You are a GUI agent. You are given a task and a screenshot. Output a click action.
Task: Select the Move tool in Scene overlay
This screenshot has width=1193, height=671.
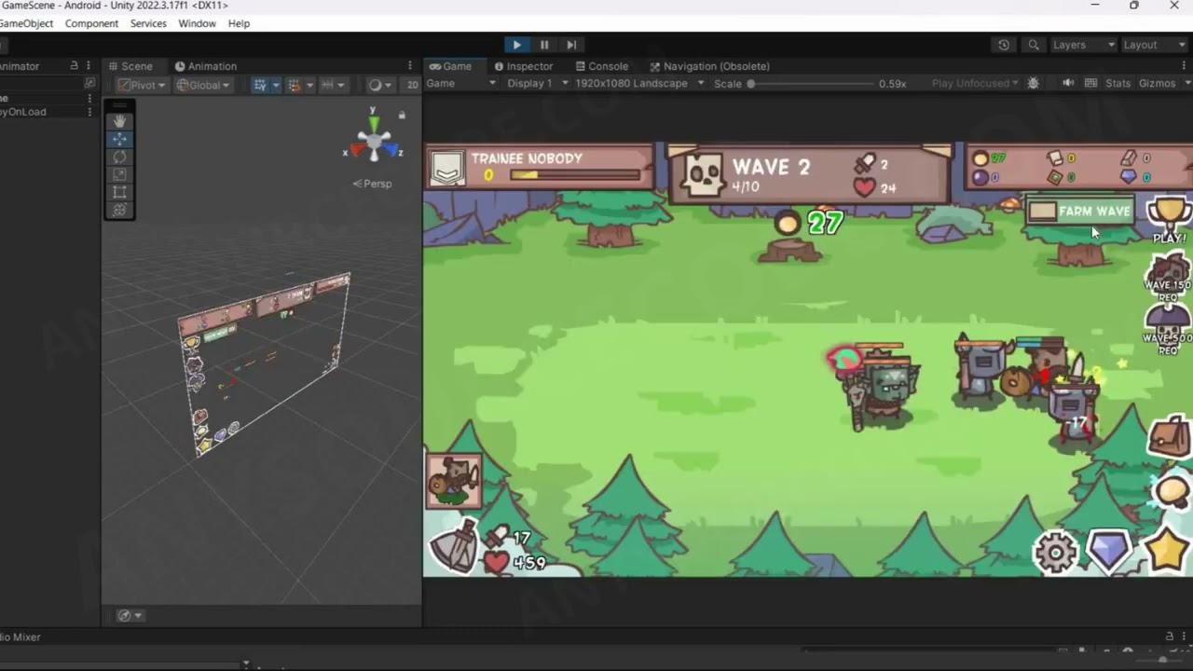[119, 139]
